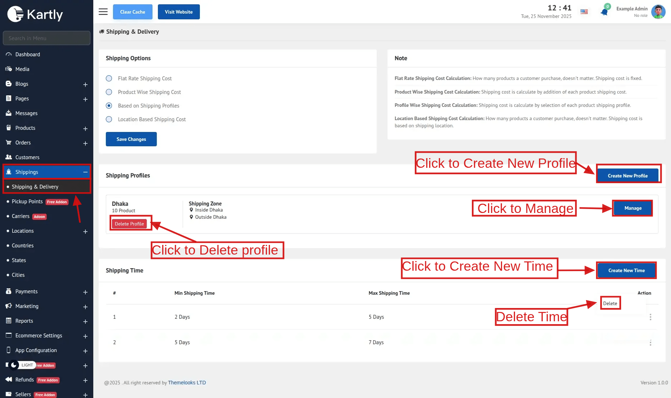The width and height of the screenshot is (671, 398).
Task: Click the Kartly logo
Action: [x=35, y=14]
